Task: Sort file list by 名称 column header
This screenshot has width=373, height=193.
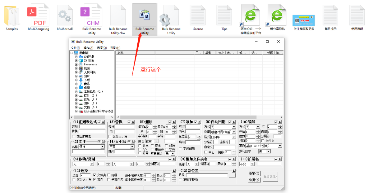Action: pos(136,53)
